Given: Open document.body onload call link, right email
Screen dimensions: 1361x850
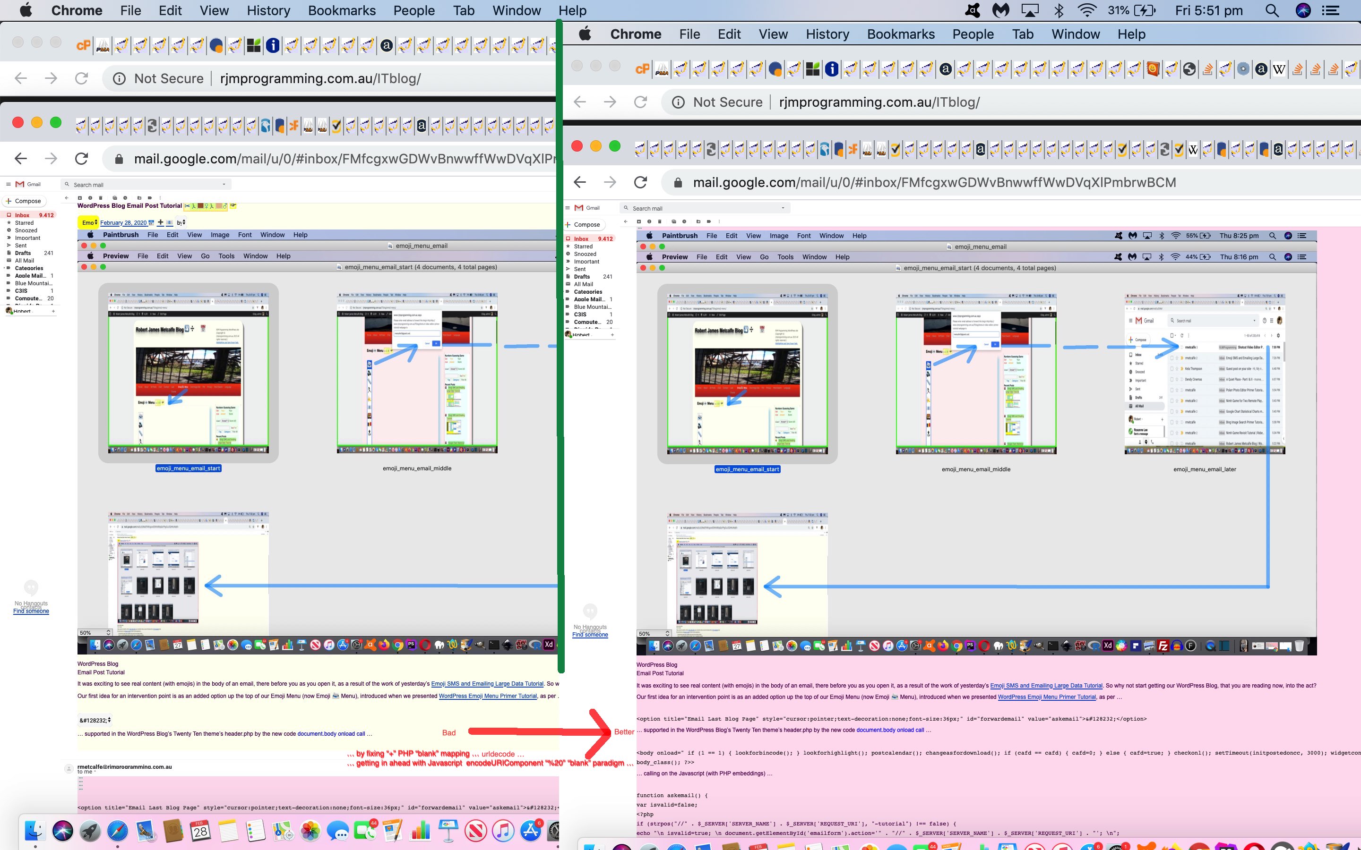Looking at the screenshot, I should (x=890, y=730).
